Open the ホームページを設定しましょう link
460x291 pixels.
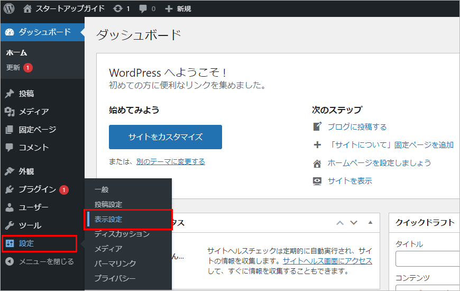tap(379, 163)
